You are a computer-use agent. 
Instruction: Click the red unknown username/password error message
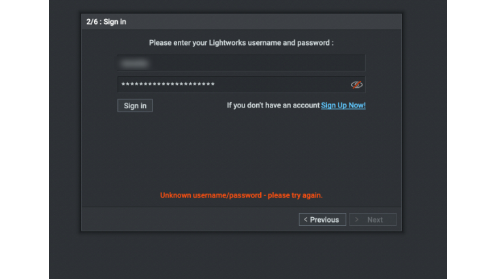[x=241, y=195]
